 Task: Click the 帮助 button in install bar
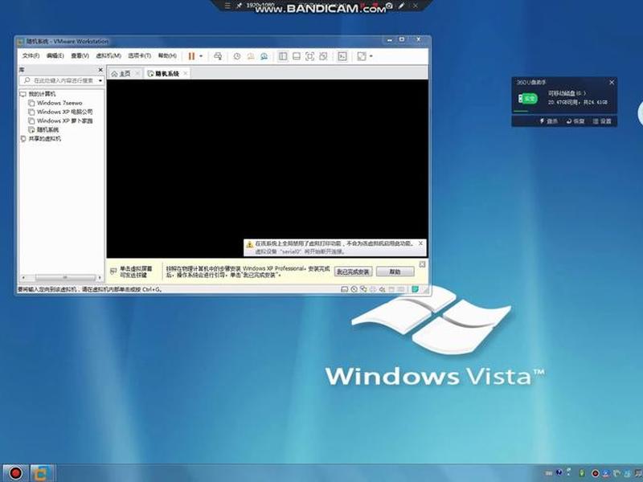pos(395,272)
